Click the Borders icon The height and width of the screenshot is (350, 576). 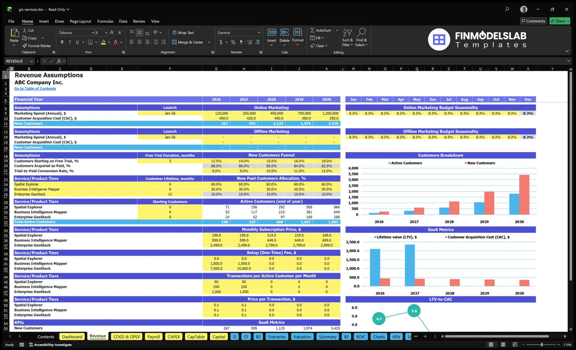click(90, 42)
